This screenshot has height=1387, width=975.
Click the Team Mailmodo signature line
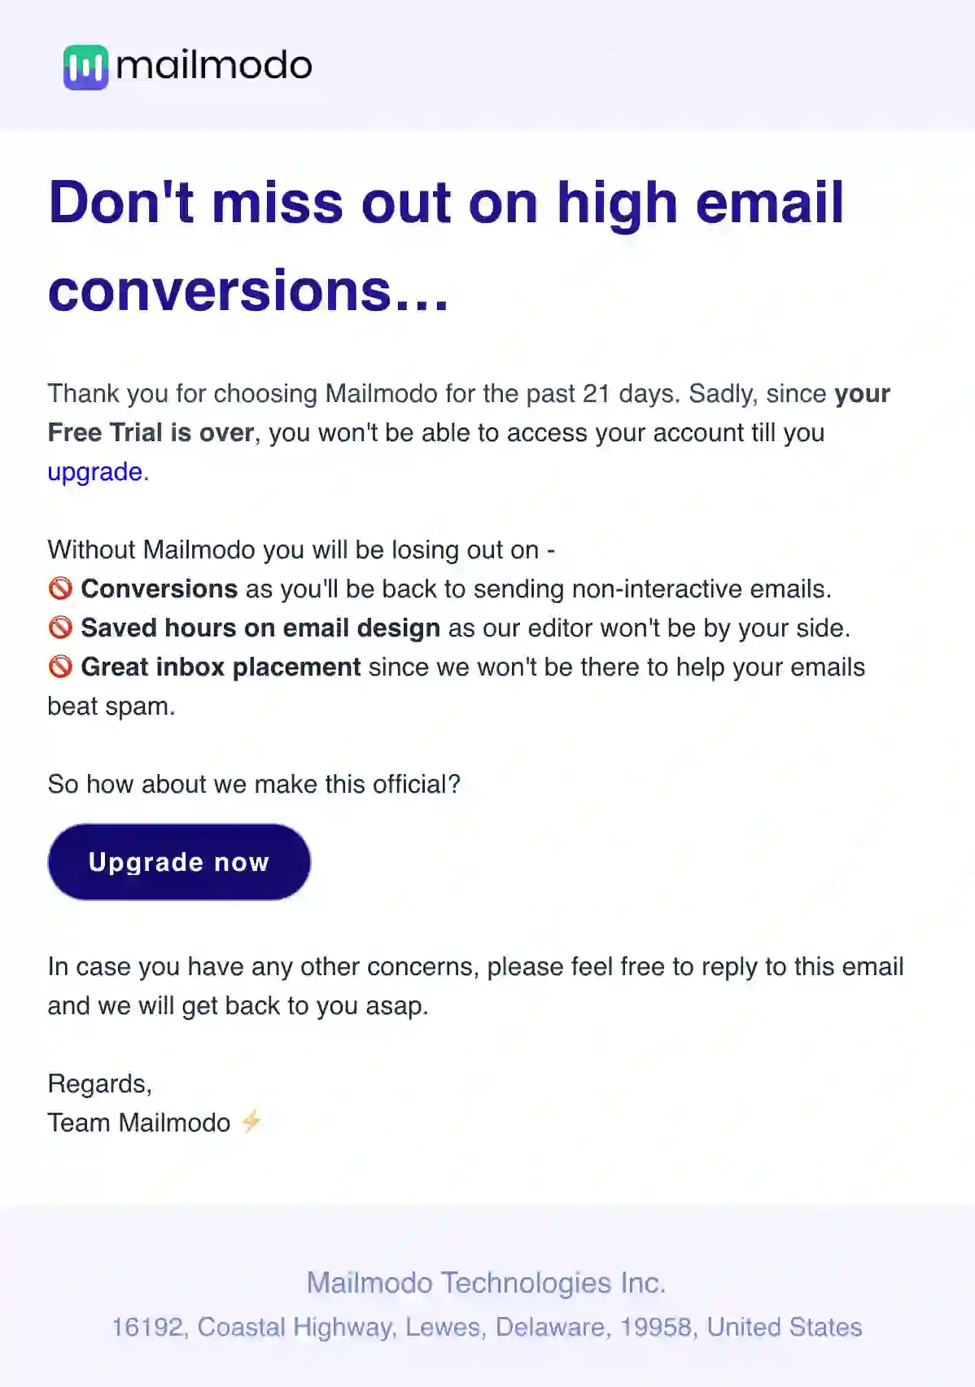138,1122
